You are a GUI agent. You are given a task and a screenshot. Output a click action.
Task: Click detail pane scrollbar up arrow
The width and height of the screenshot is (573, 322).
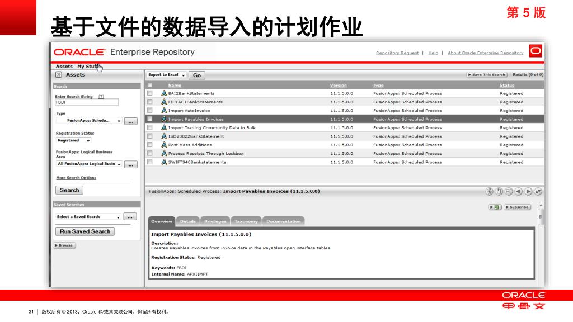541,206
